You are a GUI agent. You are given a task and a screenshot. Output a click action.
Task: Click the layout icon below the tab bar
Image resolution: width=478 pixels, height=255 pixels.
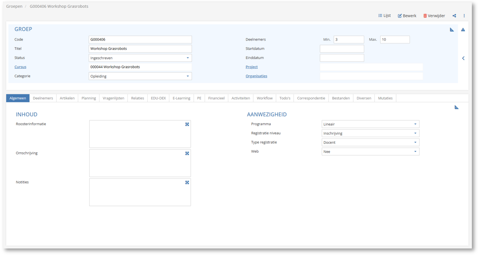pos(456,108)
